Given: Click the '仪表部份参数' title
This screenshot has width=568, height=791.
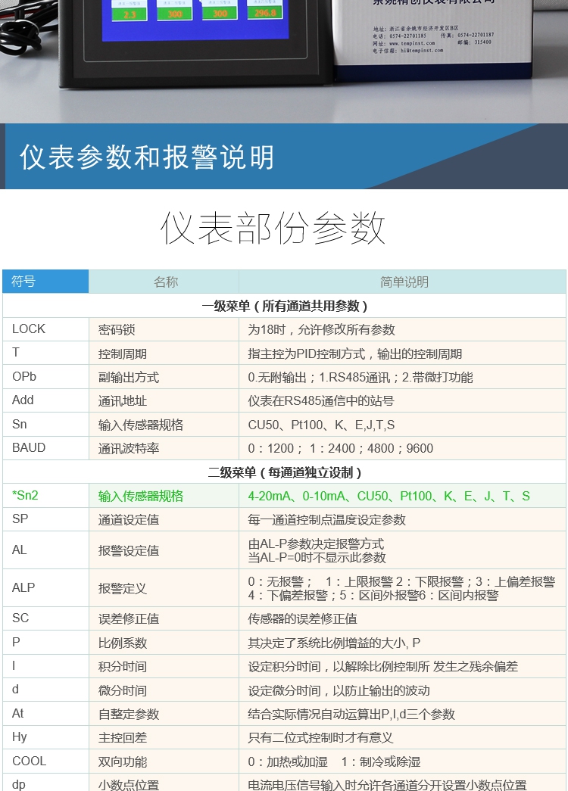Looking at the screenshot, I should click(273, 228).
